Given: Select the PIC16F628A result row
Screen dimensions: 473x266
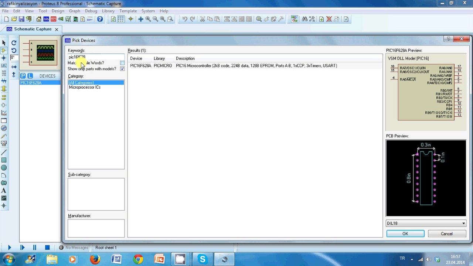Looking at the screenshot, I should (x=255, y=66).
